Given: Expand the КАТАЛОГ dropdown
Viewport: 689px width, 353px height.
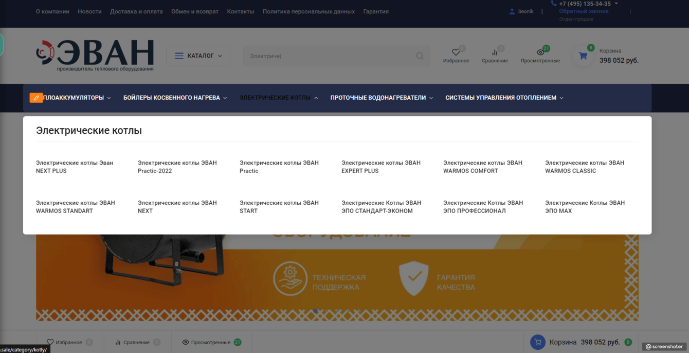Looking at the screenshot, I should point(198,56).
